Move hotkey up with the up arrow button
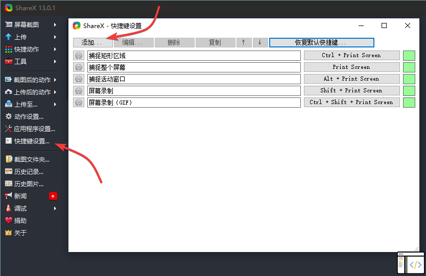The height and width of the screenshot is (276, 426). tap(244, 43)
